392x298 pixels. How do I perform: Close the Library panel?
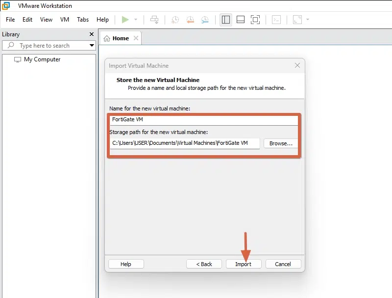pyautogui.click(x=91, y=34)
